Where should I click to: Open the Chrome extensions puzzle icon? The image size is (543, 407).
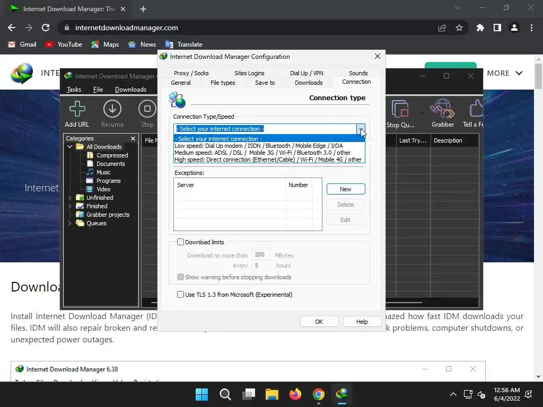(480, 28)
